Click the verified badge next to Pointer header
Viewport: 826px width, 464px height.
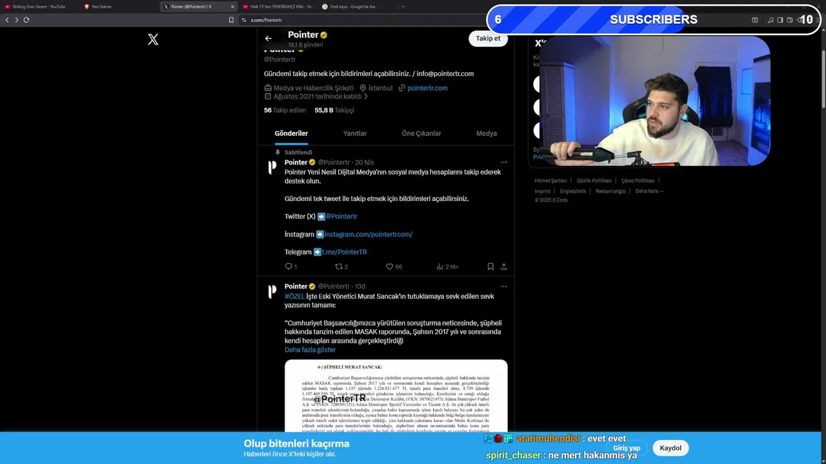(324, 35)
